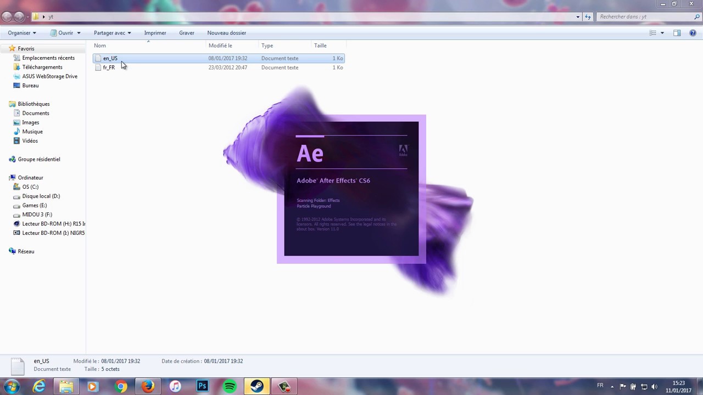Go to Bureau in Favorites

[x=30, y=86]
